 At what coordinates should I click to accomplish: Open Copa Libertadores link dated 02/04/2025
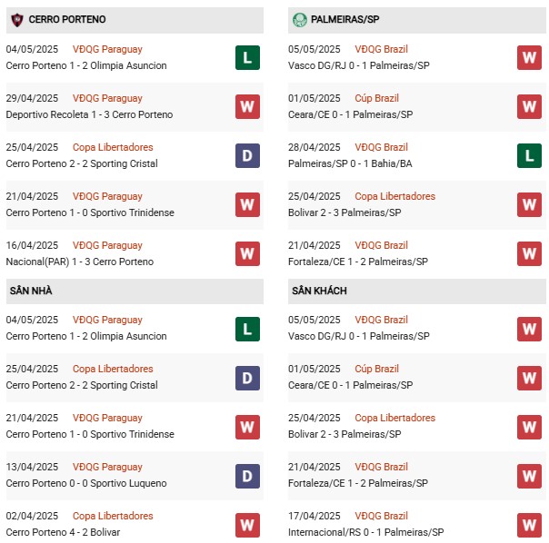coord(113,516)
